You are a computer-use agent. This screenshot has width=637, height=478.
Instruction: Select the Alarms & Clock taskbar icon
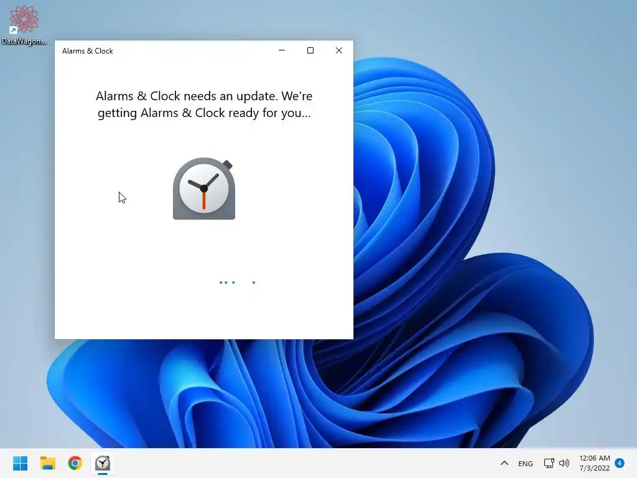[x=103, y=463]
